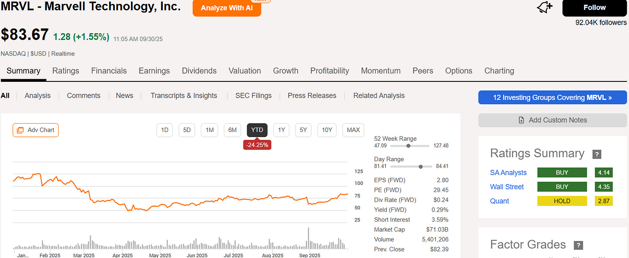This screenshot has height=258, width=629.
Task: Open the Growth tab
Action: [286, 71]
